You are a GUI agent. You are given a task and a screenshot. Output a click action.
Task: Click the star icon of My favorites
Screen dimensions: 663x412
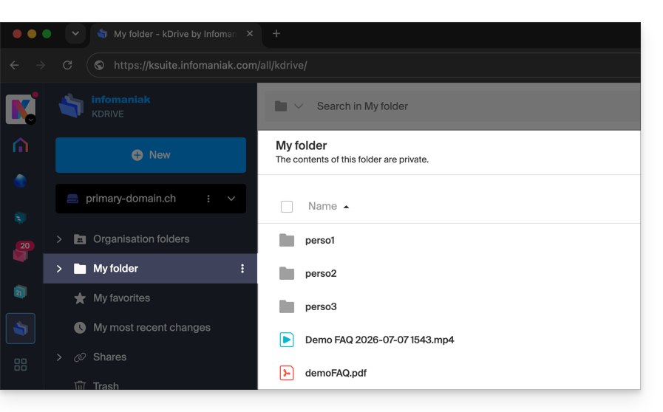click(x=80, y=298)
